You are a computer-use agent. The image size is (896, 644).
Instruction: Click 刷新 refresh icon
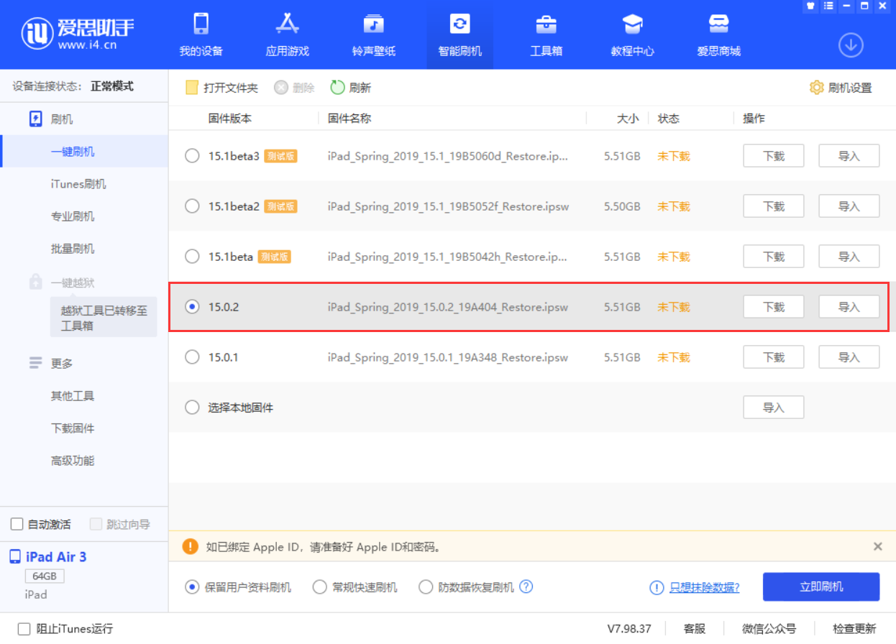coord(338,88)
